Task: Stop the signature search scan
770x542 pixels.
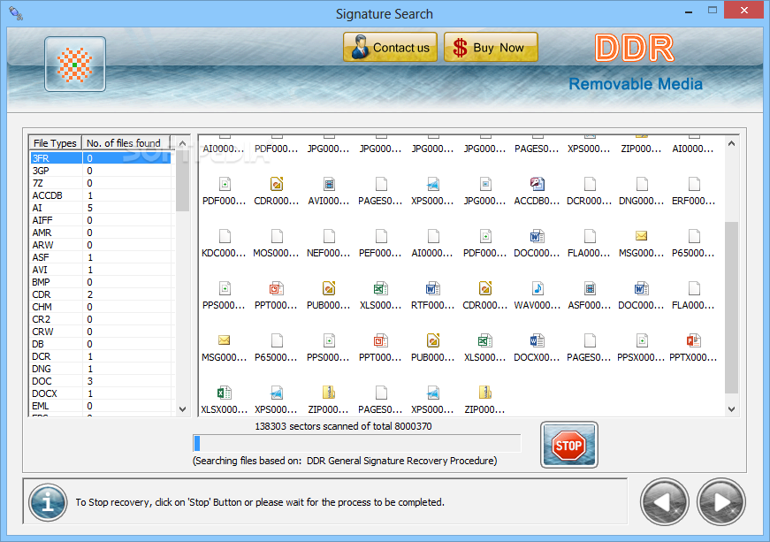Action: coord(569,446)
